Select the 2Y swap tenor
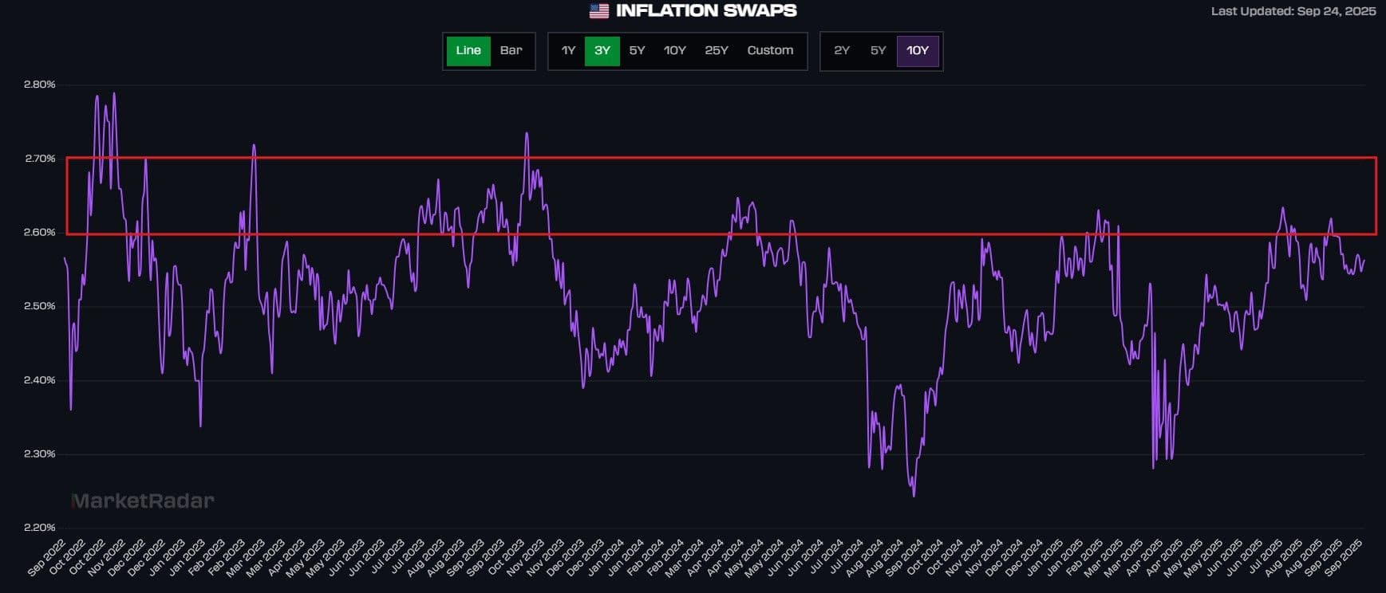 [x=842, y=50]
